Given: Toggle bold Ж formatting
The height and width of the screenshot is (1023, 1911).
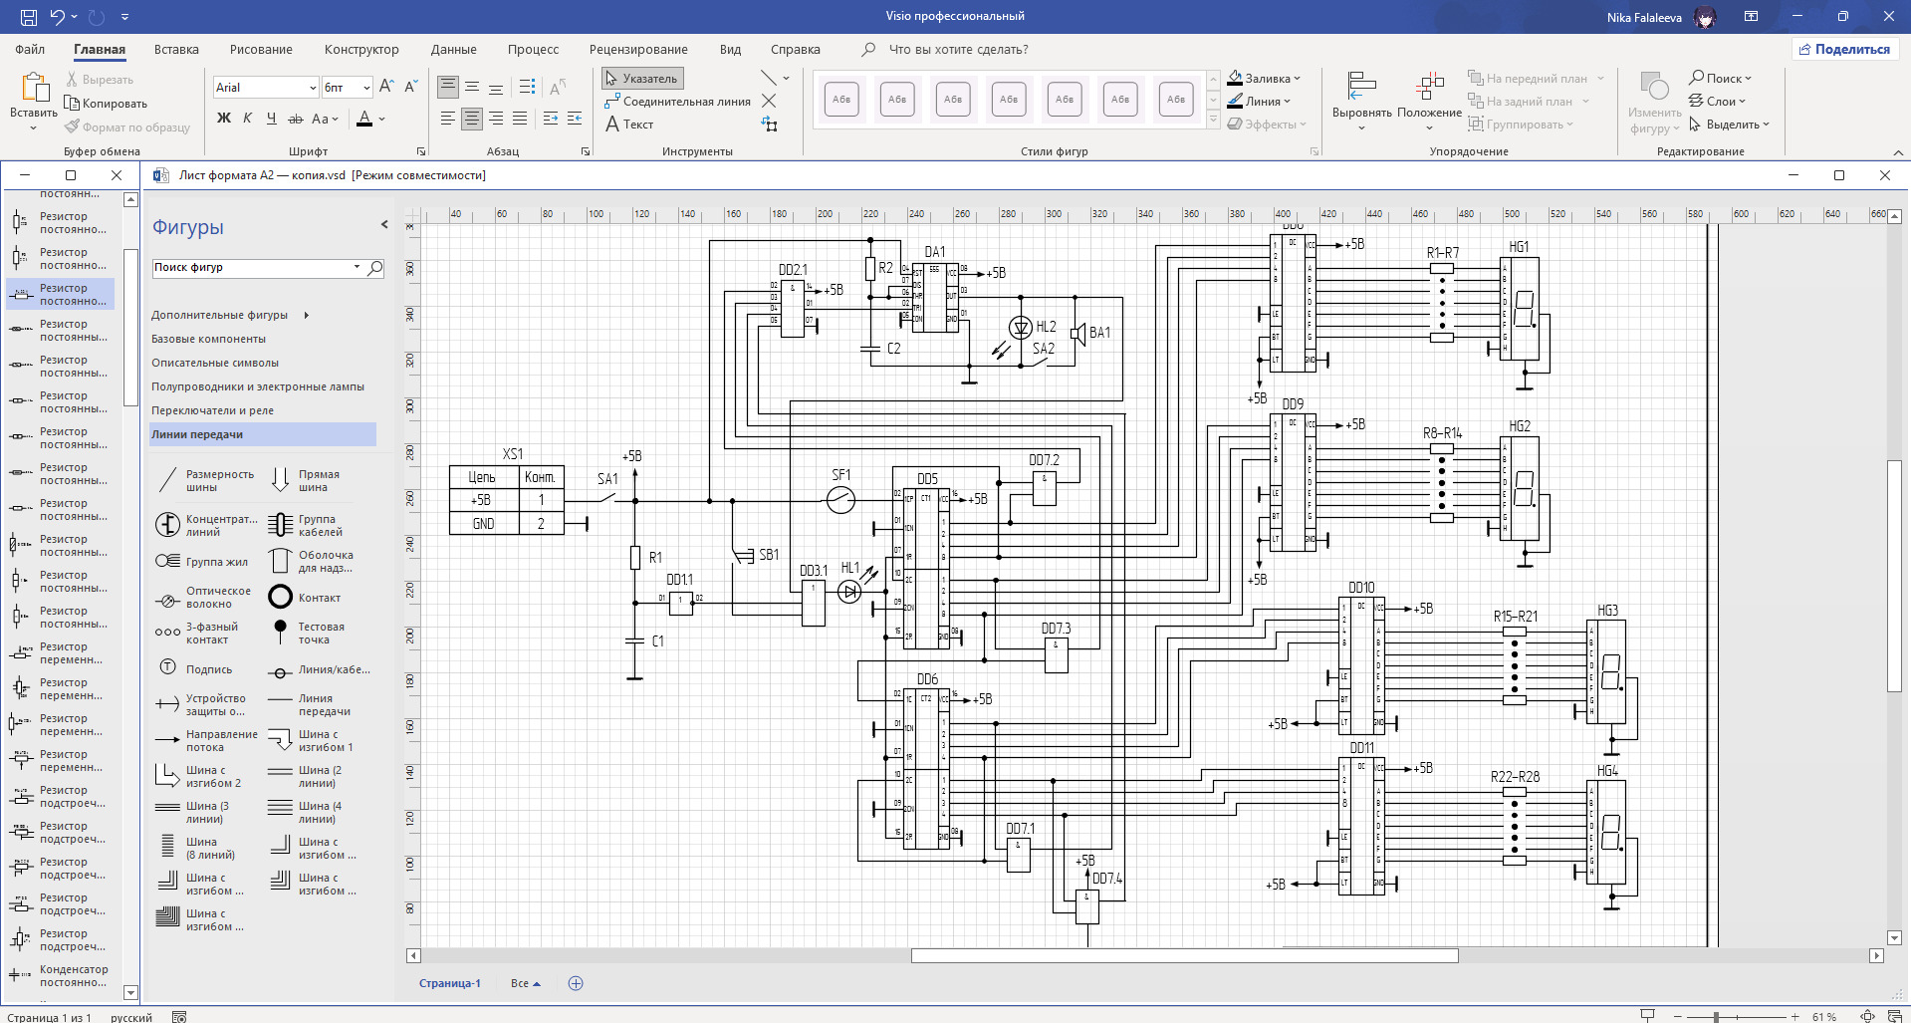Looking at the screenshot, I should (x=224, y=119).
